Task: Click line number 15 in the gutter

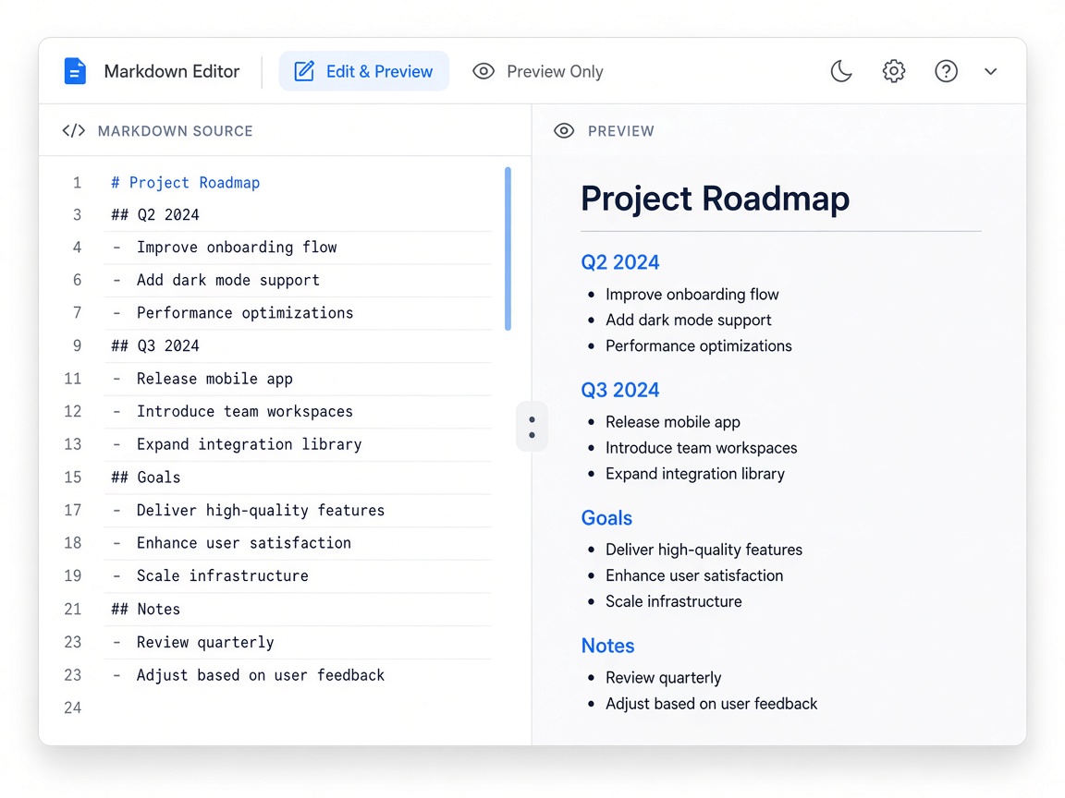Action: click(x=73, y=478)
